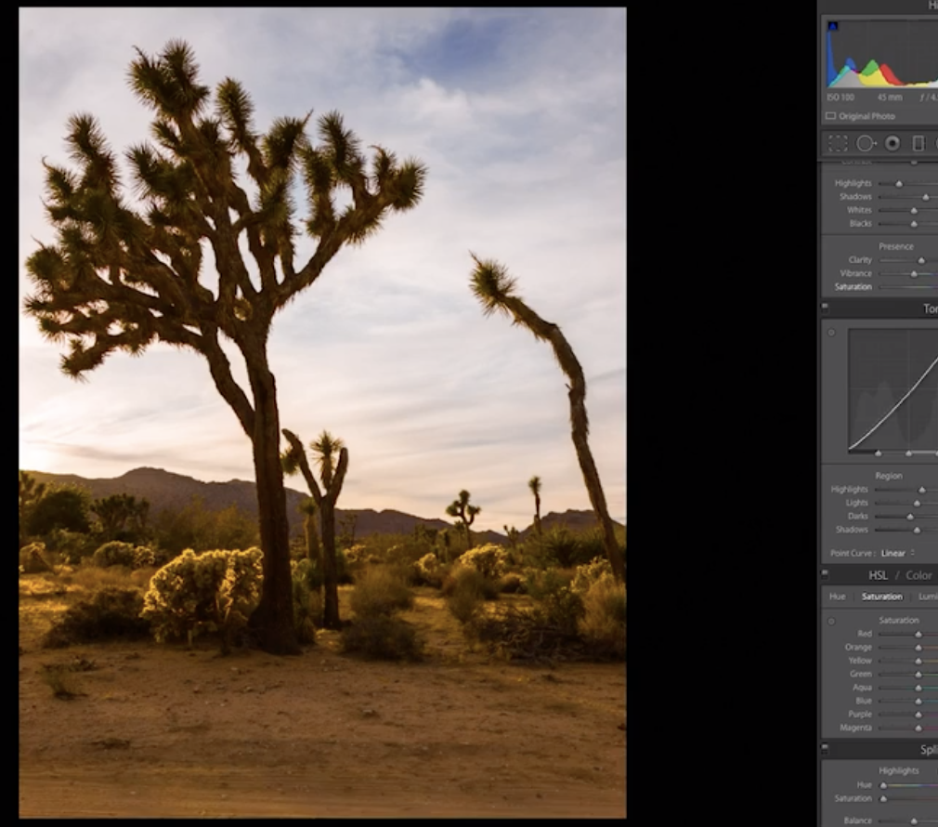This screenshot has height=827, width=938.
Task: Toggle the Original Photo checkbox
Action: coord(829,116)
